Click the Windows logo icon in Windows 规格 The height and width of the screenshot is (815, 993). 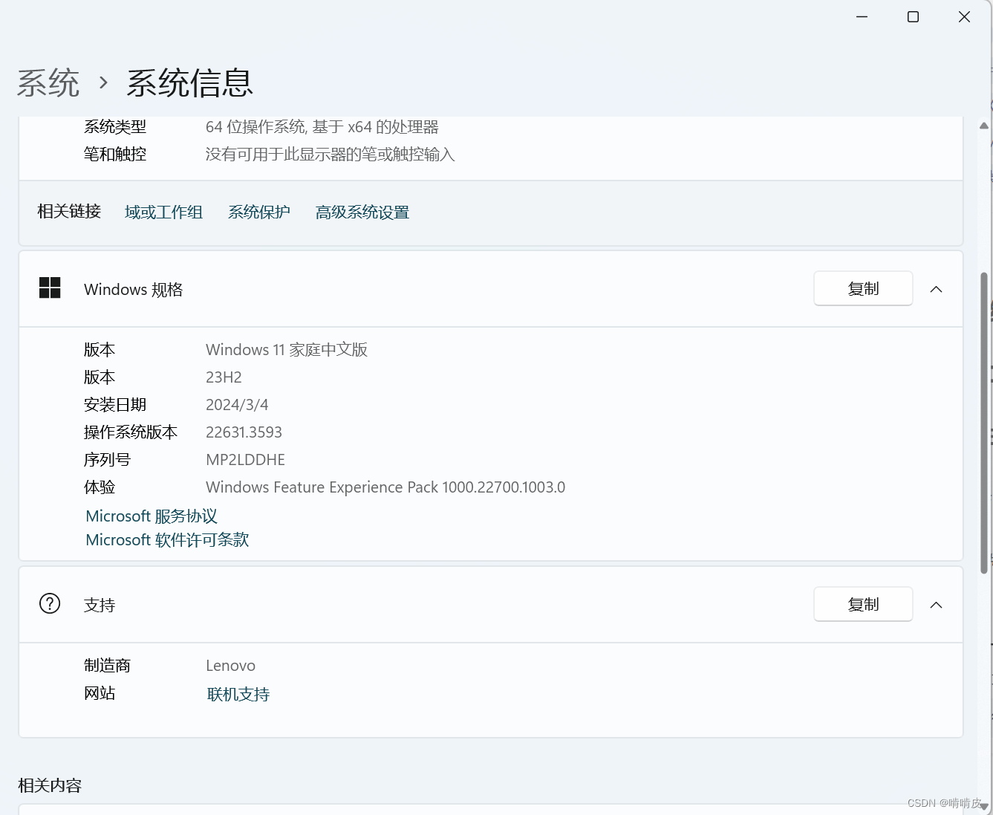50,288
